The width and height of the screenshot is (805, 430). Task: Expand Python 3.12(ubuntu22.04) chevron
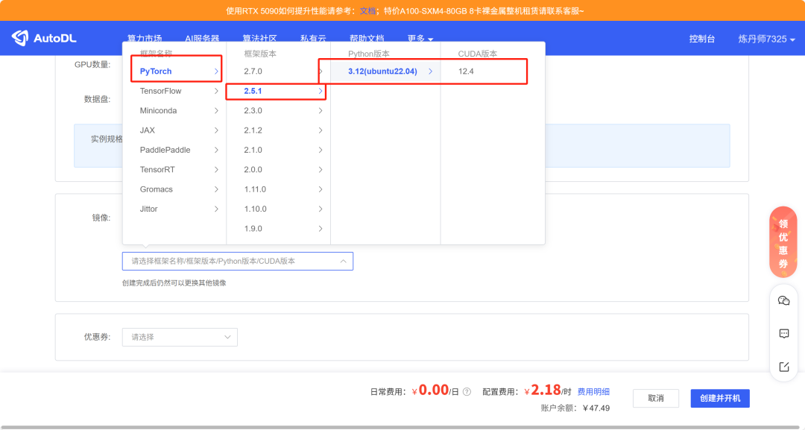[x=430, y=72]
